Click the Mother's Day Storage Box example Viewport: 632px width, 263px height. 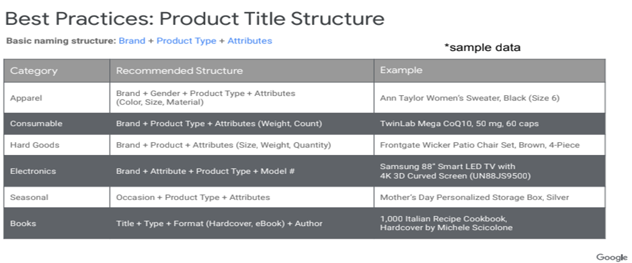[475, 197]
